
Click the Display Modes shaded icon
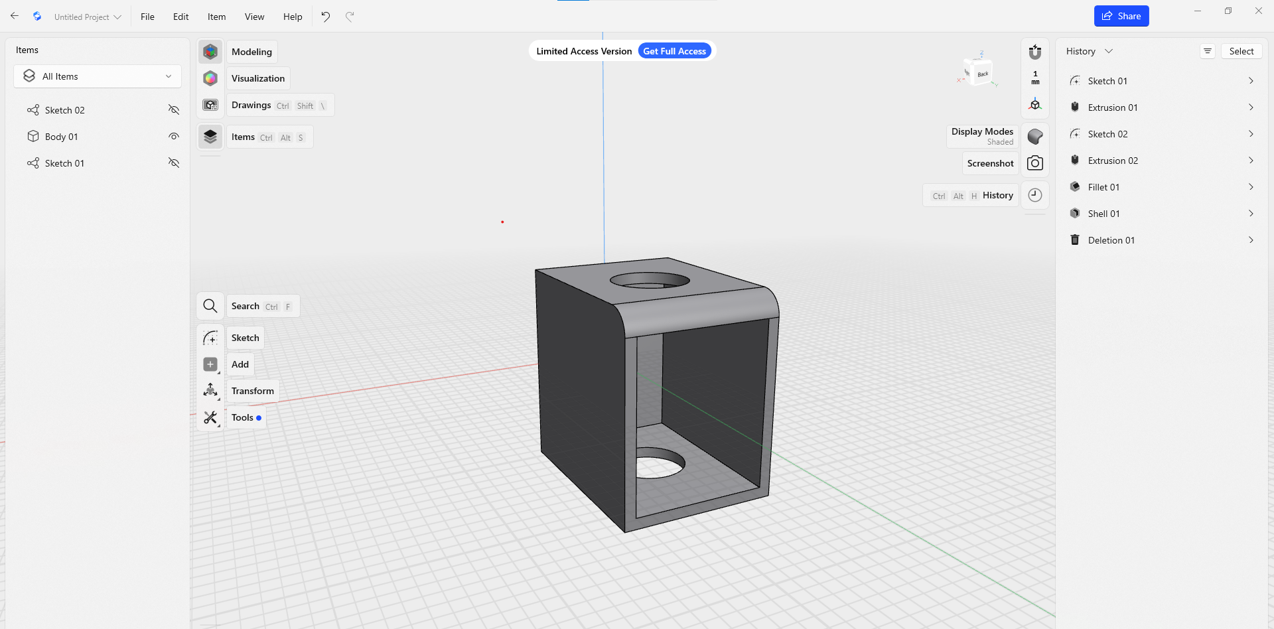(x=1035, y=137)
